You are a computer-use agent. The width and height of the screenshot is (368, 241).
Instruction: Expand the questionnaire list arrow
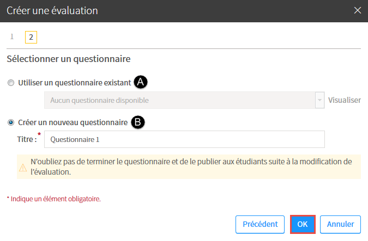click(319, 100)
